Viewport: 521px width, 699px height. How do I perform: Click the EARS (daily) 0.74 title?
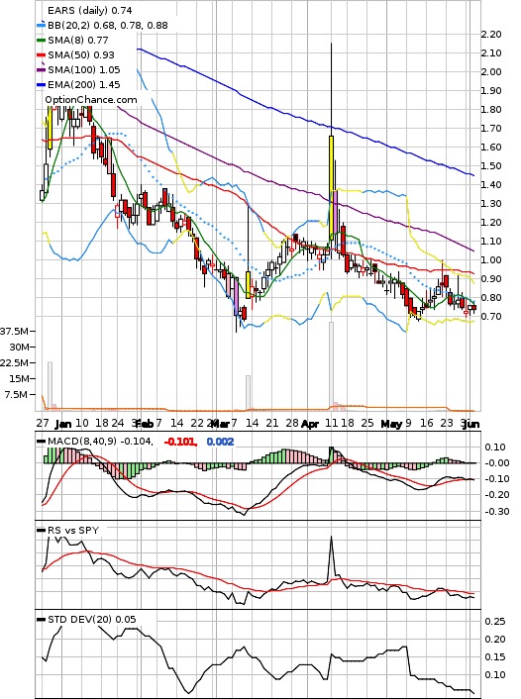(90, 10)
